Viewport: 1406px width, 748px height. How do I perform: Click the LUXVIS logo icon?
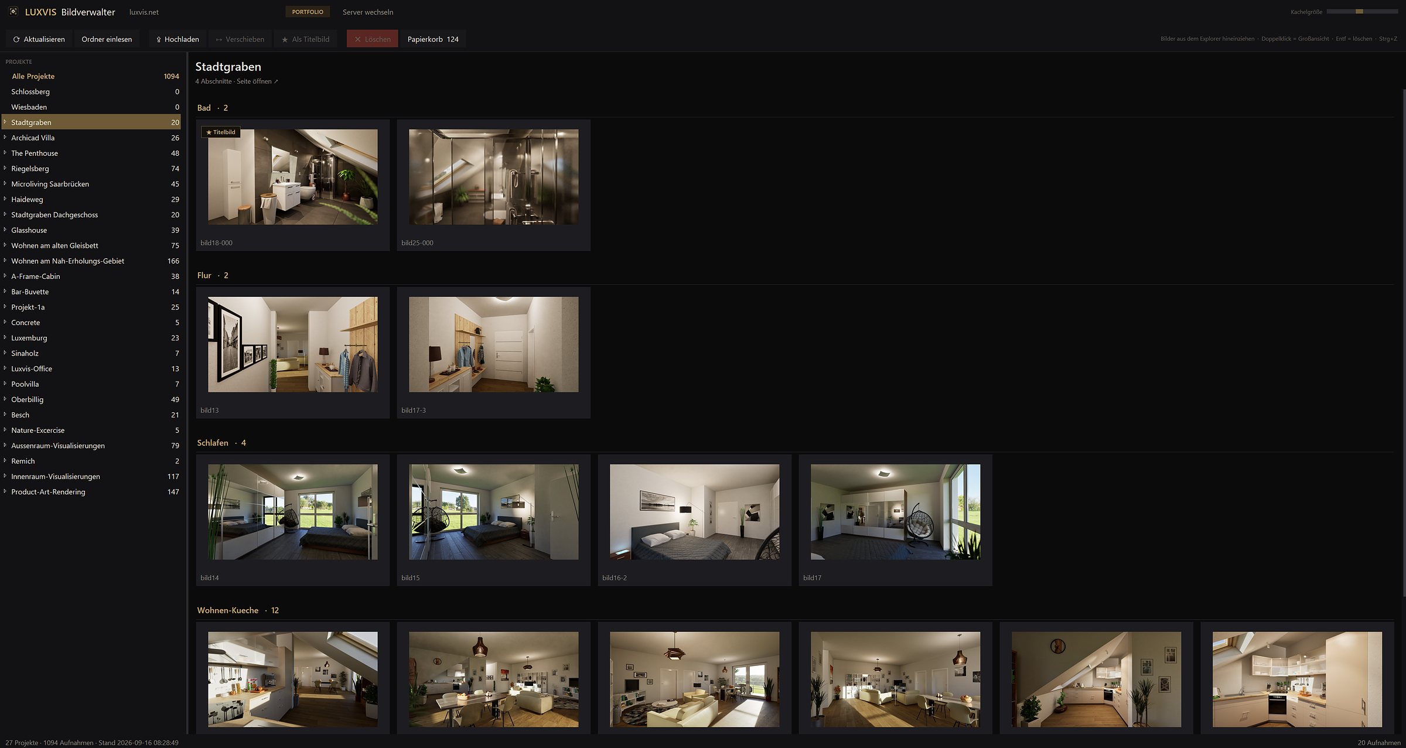(13, 12)
